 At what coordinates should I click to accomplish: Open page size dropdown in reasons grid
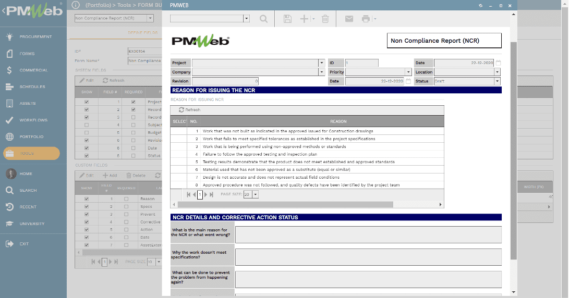(x=256, y=195)
